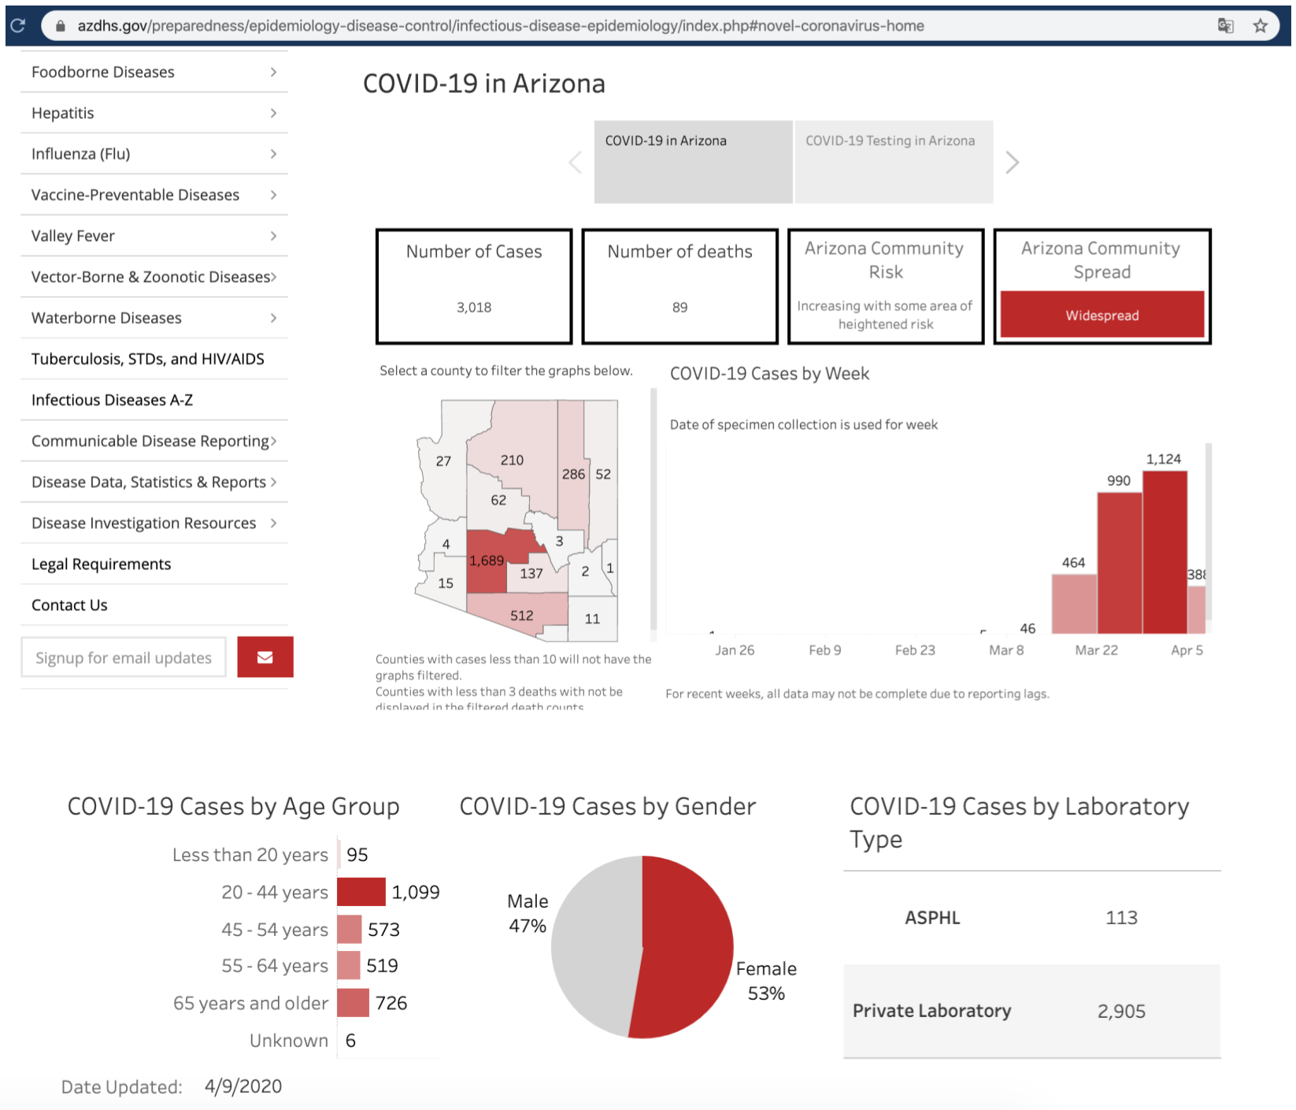Click the Female slice of gender pie
This screenshot has width=1296, height=1110.
tap(689, 949)
